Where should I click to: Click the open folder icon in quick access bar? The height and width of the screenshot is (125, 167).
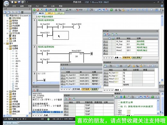[16, 2]
